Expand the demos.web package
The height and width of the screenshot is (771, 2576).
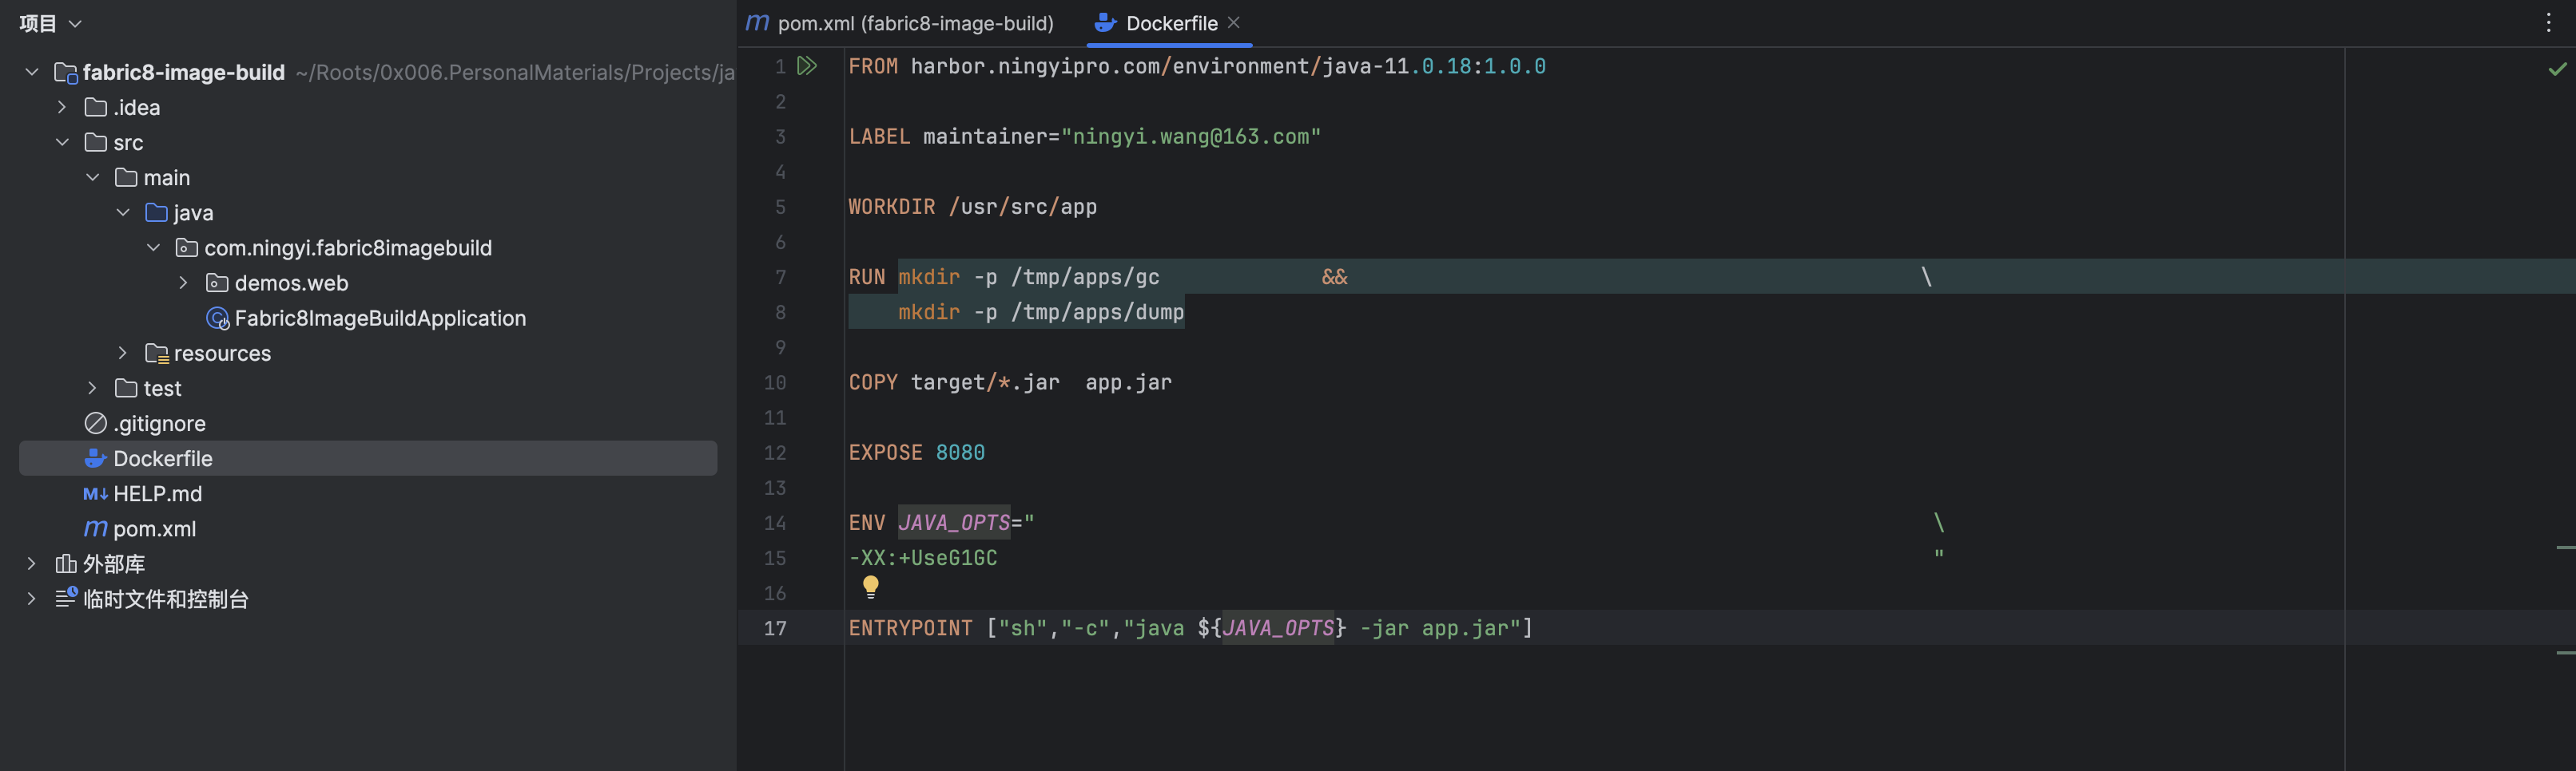183,283
